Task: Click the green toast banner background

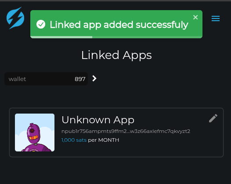Action: click(x=116, y=24)
